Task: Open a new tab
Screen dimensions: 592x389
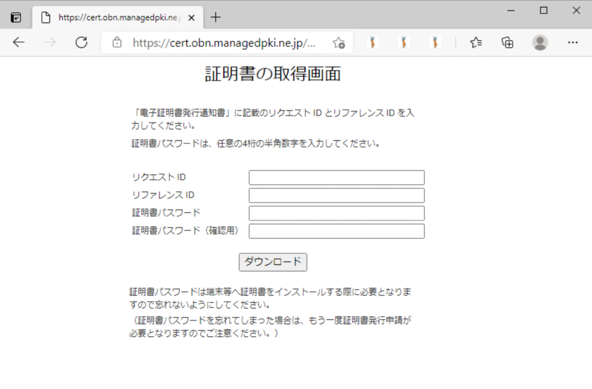Action: [x=216, y=17]
